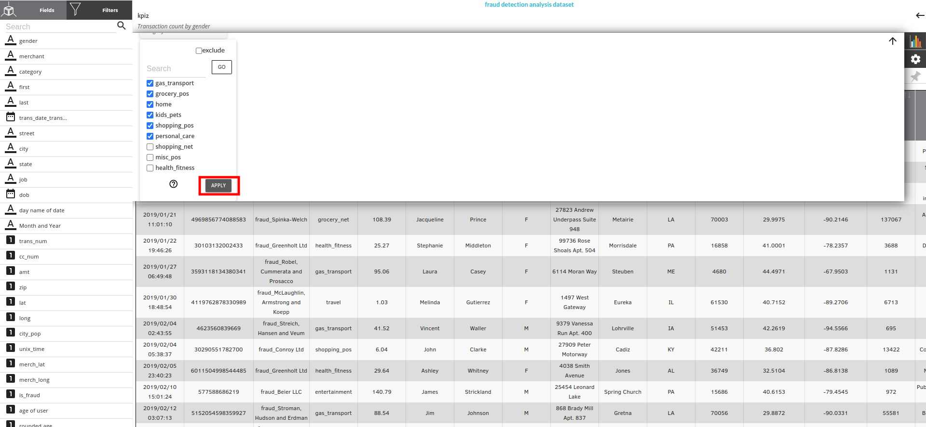Click the calendar icon beside trans_date_trans
The image size is (926, 427).
coord(11,117)
